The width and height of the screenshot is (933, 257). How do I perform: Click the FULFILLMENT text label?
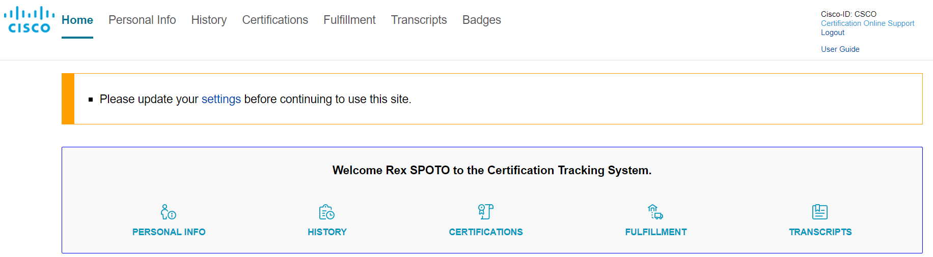[656, 232]
